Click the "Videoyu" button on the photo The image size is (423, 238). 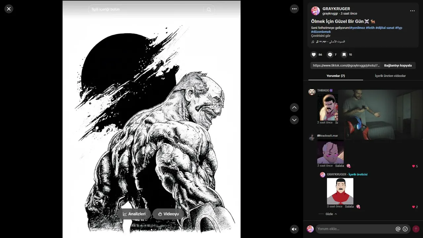[x=168, y=214]
